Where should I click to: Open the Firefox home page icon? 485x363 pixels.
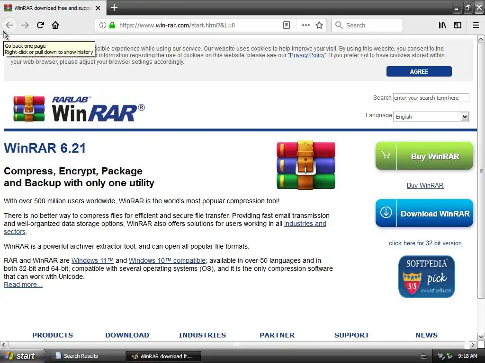click(55, 25)
